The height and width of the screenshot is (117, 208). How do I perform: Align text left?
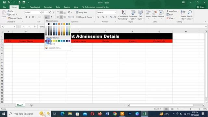(58, 17)
